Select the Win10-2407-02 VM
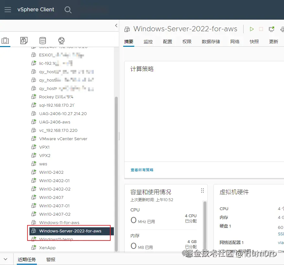The height and width of the screenshot is (265, 284). click(55, 214)
